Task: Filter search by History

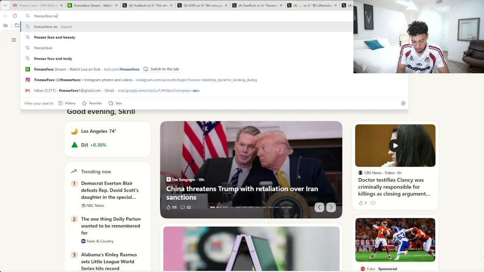Action: (67, 103)
